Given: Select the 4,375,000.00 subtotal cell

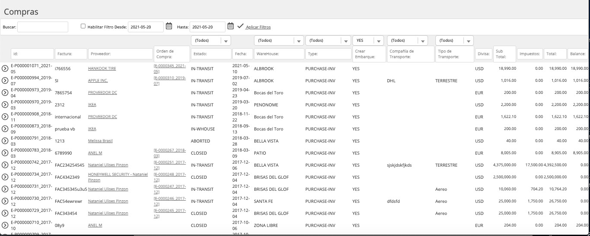Looking at the screenshot, I should [504, 165].
